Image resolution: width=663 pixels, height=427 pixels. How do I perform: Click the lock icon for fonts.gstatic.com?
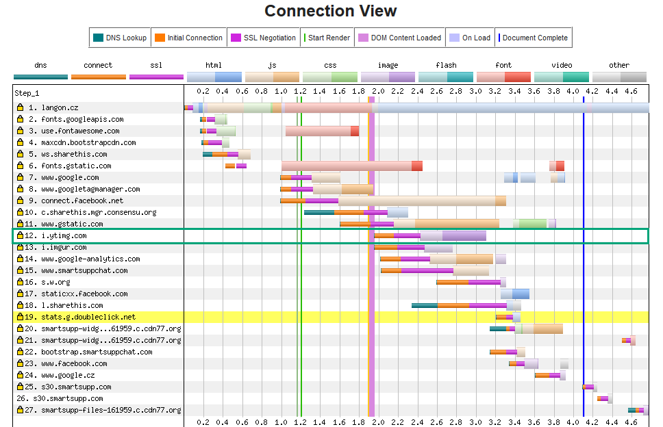(x=20, y=166)
